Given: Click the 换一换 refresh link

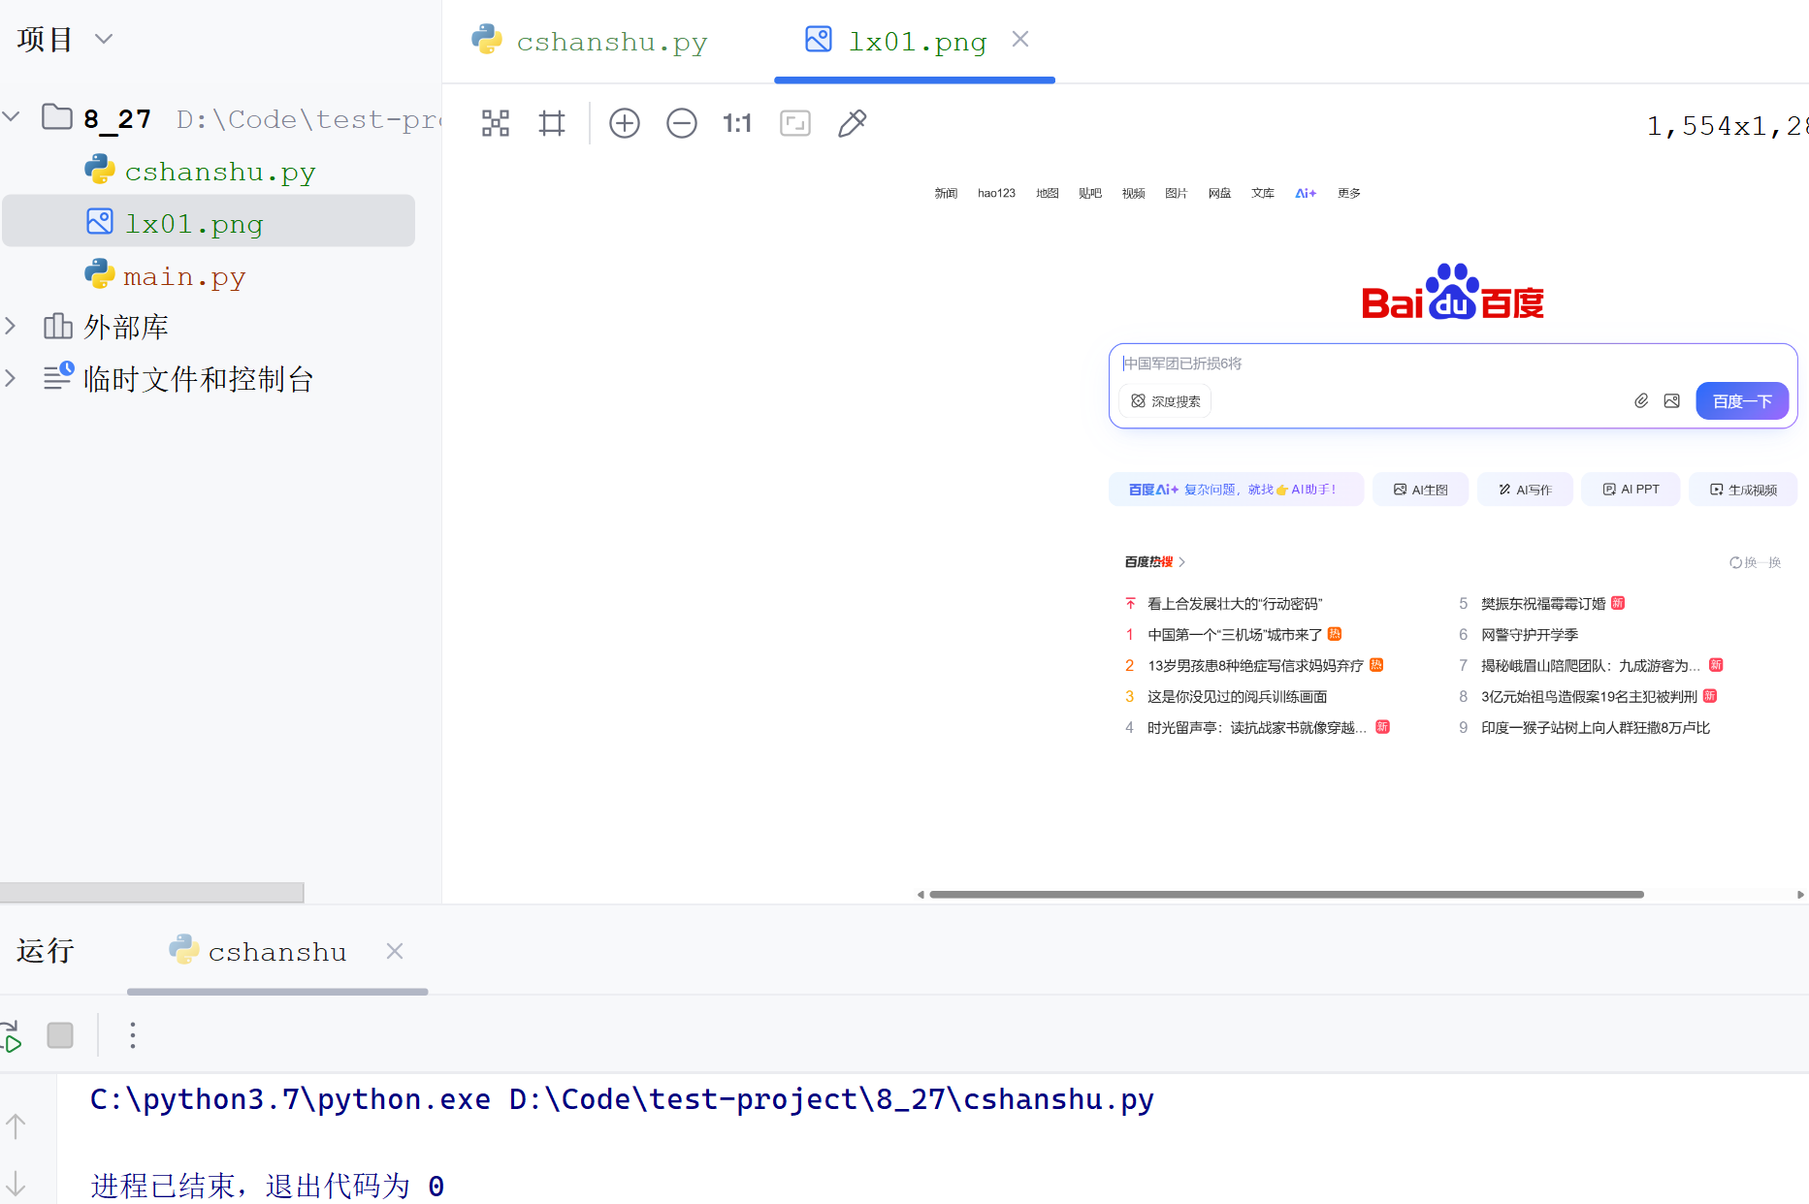Looking at the screenshot, I should pos(1755,562).
